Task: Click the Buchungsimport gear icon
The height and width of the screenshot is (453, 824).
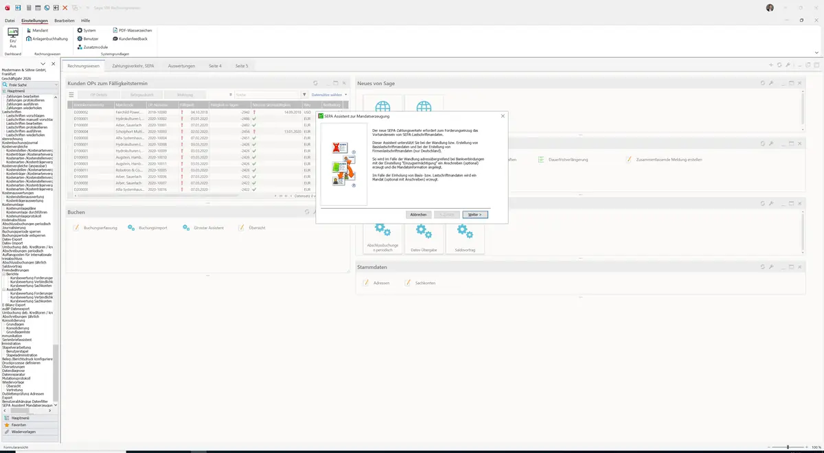Action: (131, 227)
